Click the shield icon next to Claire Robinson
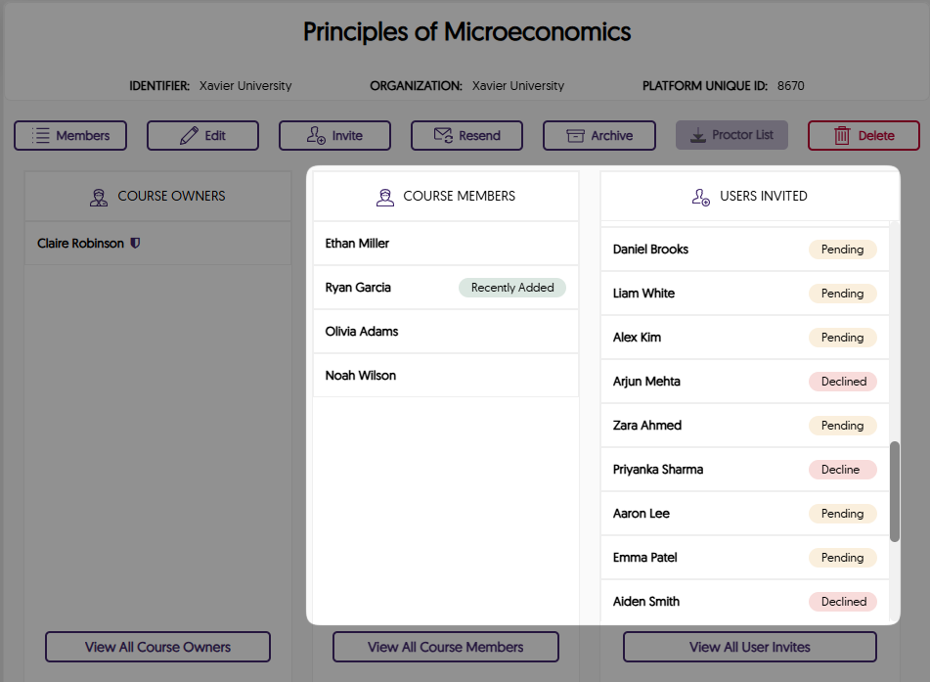Viewport: 930px width, 682px height. tap(136, 242)
